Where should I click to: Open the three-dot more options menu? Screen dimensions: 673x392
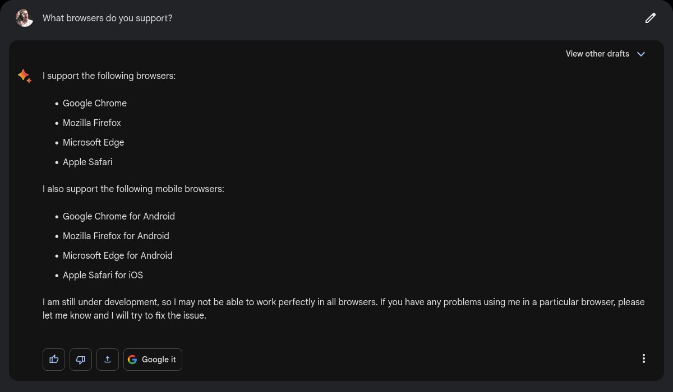[x=644, y=358]
